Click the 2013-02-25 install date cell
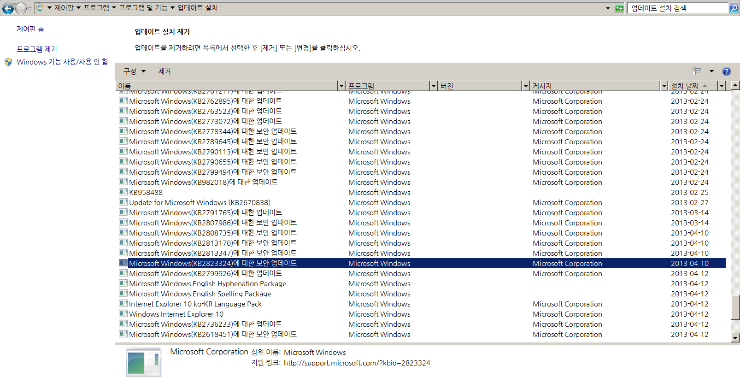Image resolution: width=740 pixels, height=383 pixels. (690, 192)
